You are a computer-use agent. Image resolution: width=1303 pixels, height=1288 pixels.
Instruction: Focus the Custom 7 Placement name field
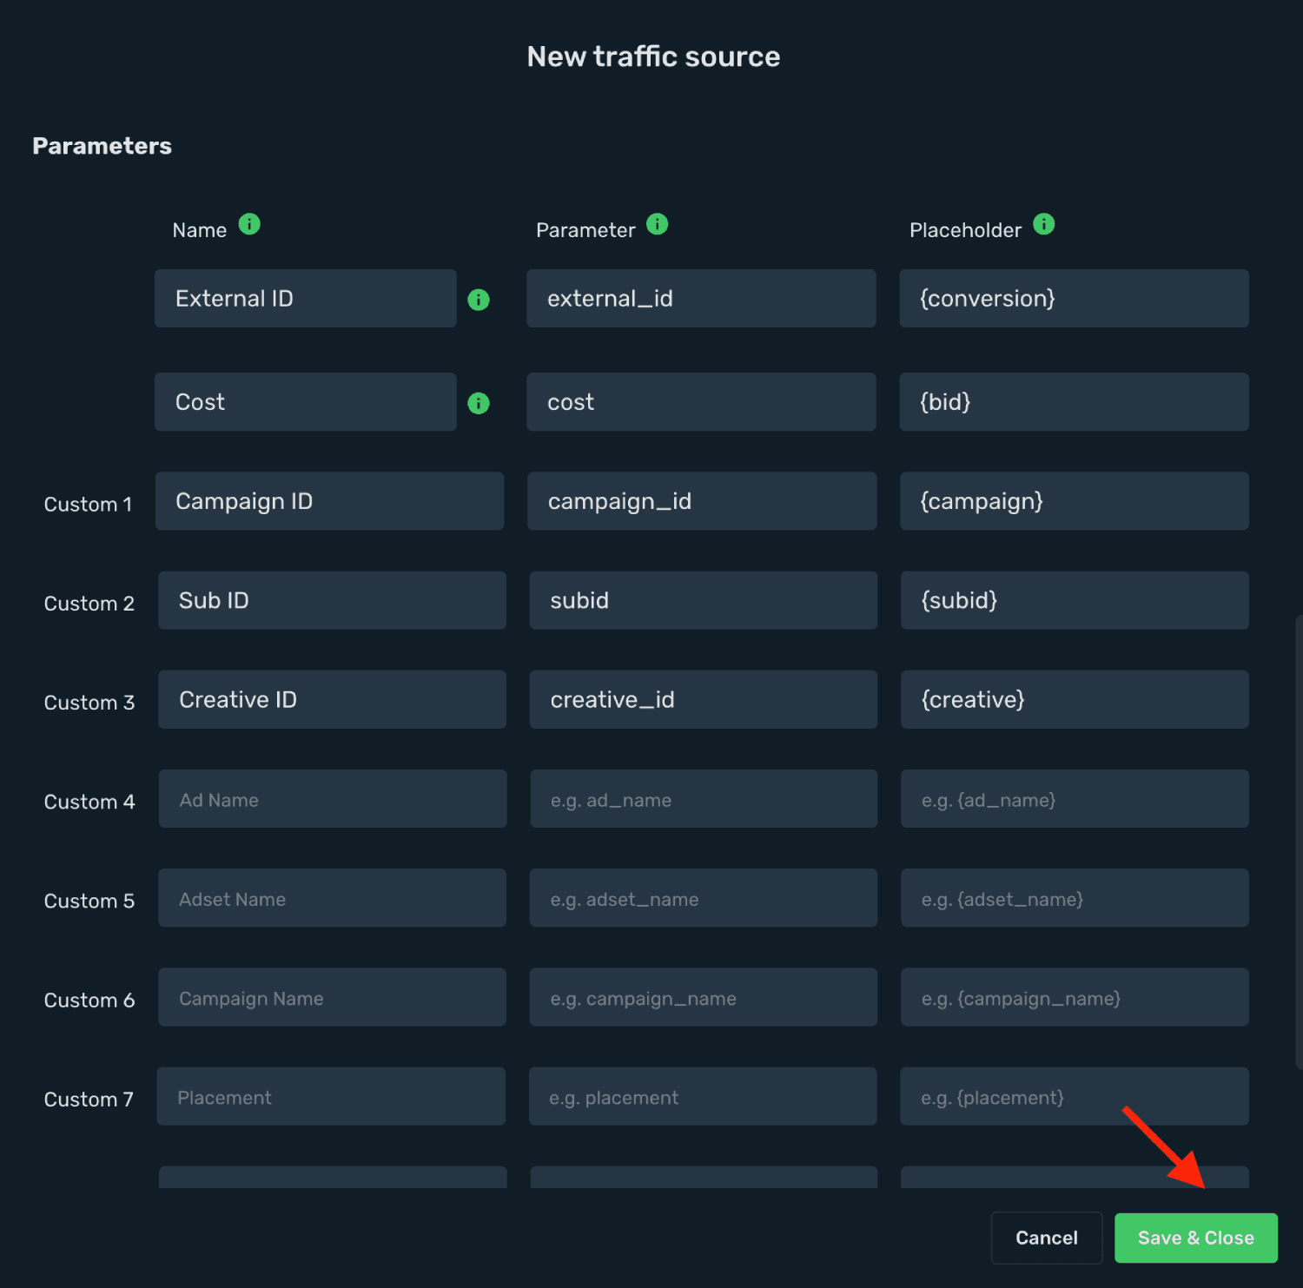click(331, 1096)
